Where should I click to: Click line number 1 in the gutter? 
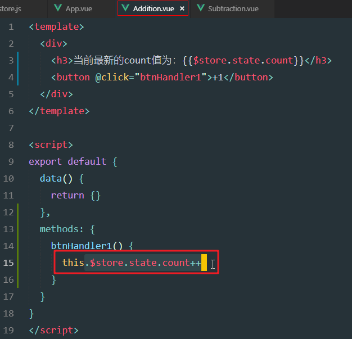click(11, 27)
